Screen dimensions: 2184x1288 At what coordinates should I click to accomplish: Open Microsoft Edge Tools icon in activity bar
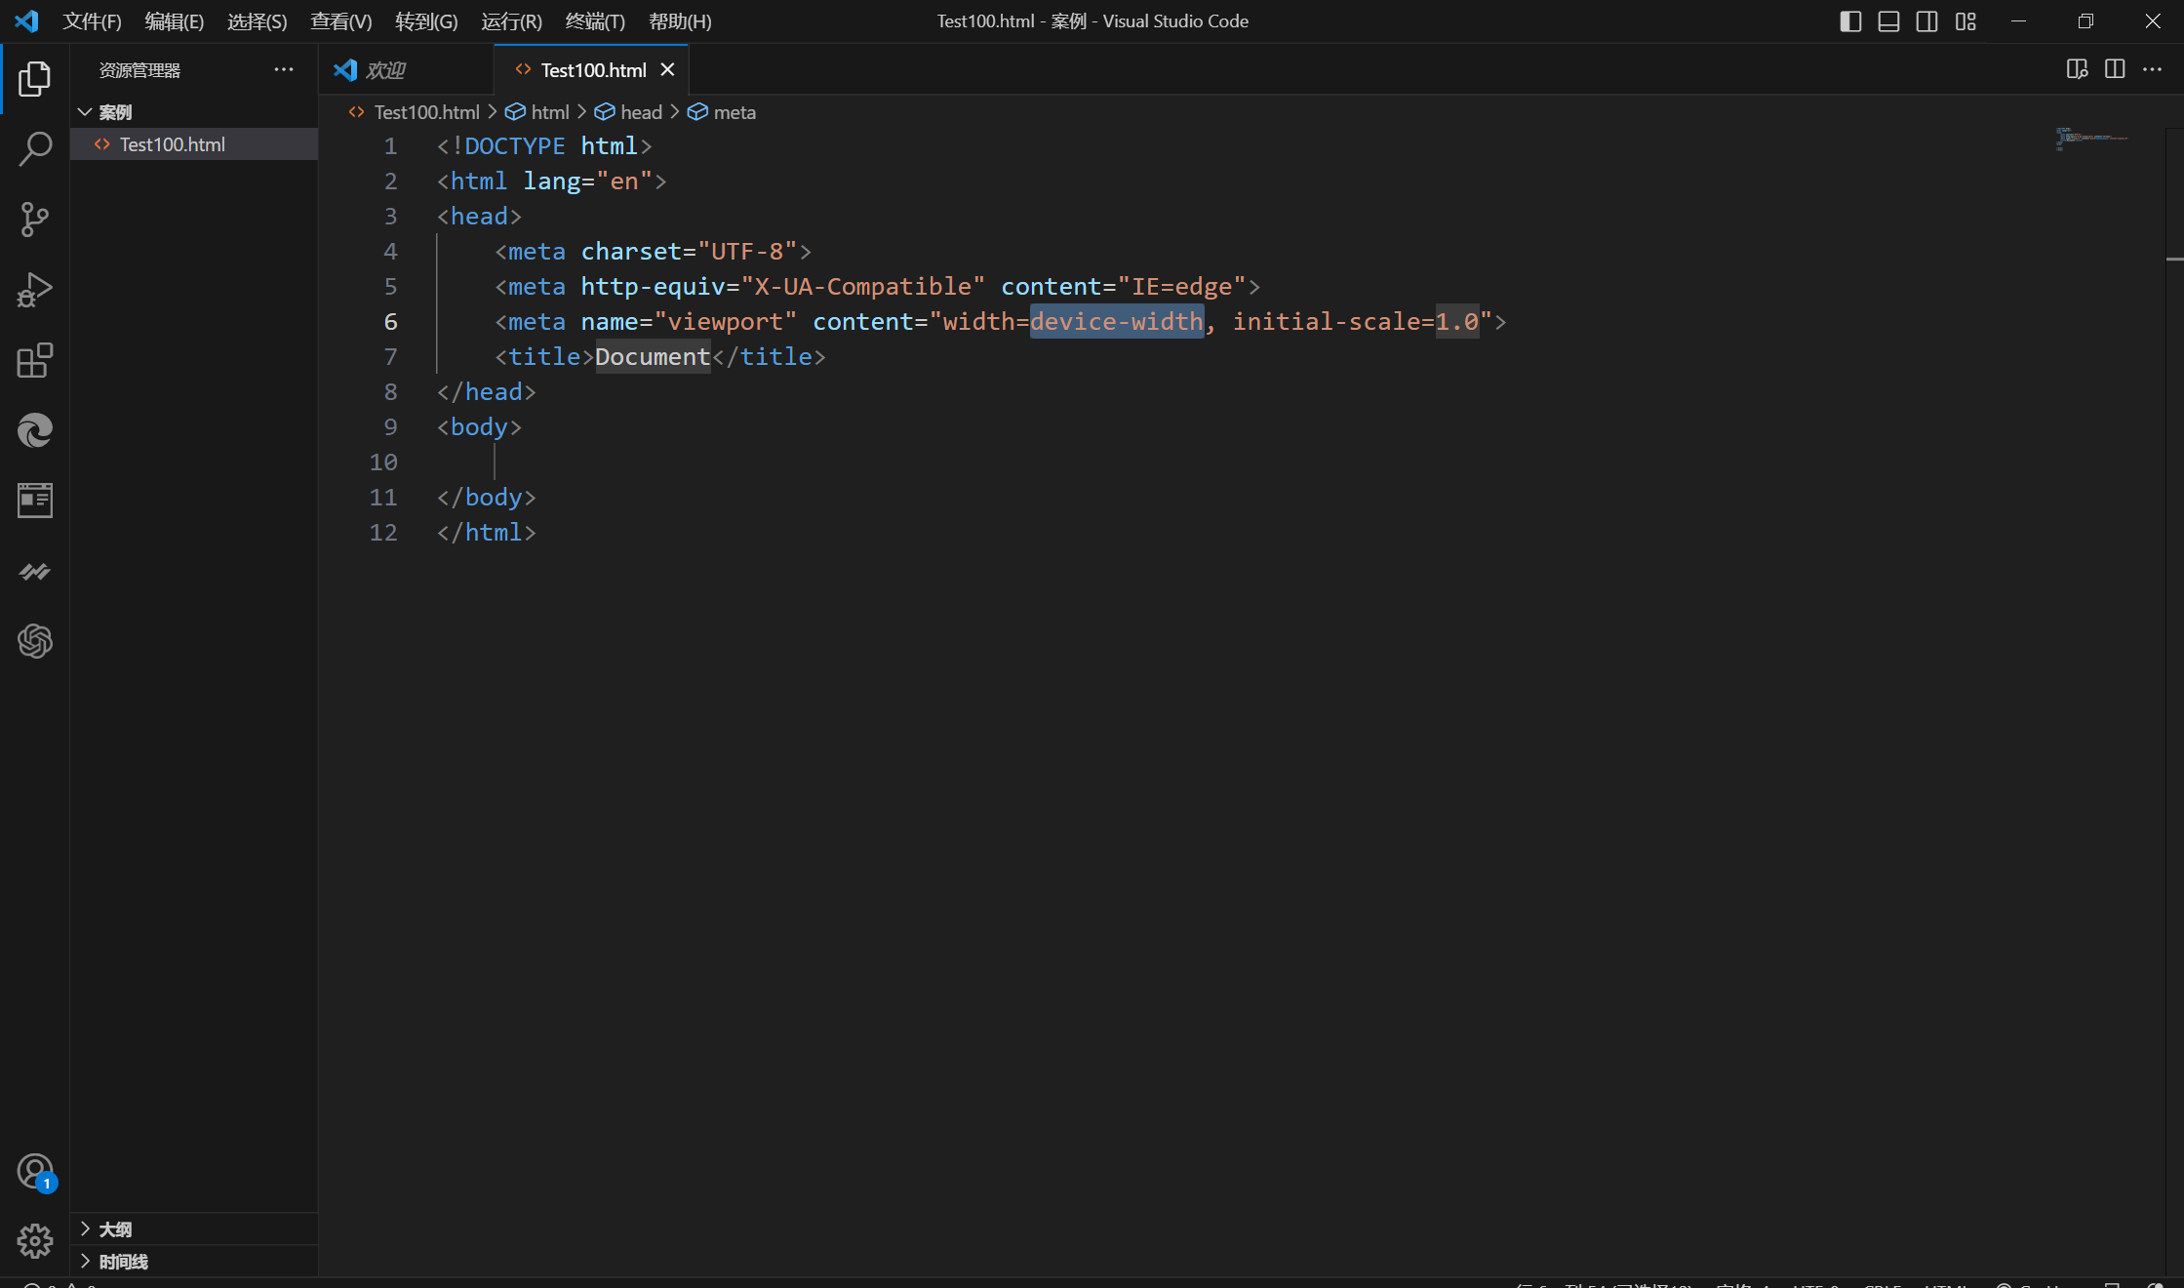(x=35, y=430)
